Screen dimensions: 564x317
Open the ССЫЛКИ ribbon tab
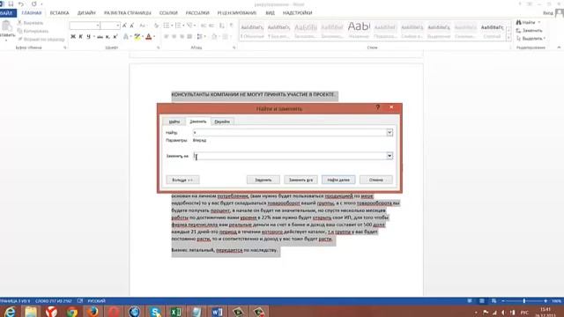pos(168,13)
